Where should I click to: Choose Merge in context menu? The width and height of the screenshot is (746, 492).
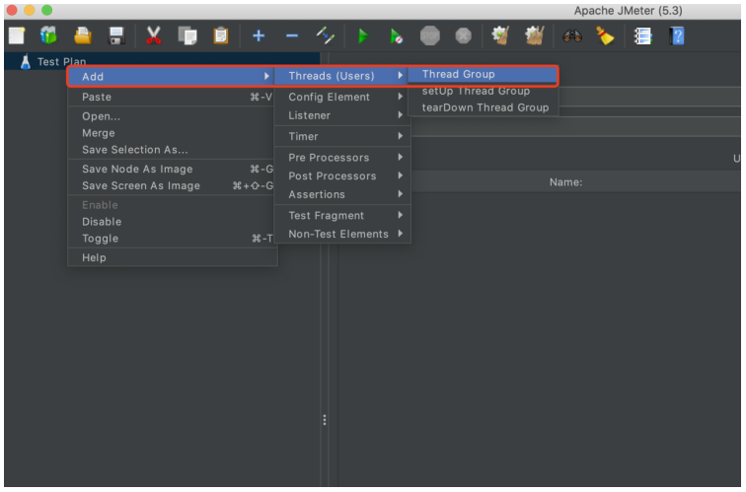tap(173, 133)
